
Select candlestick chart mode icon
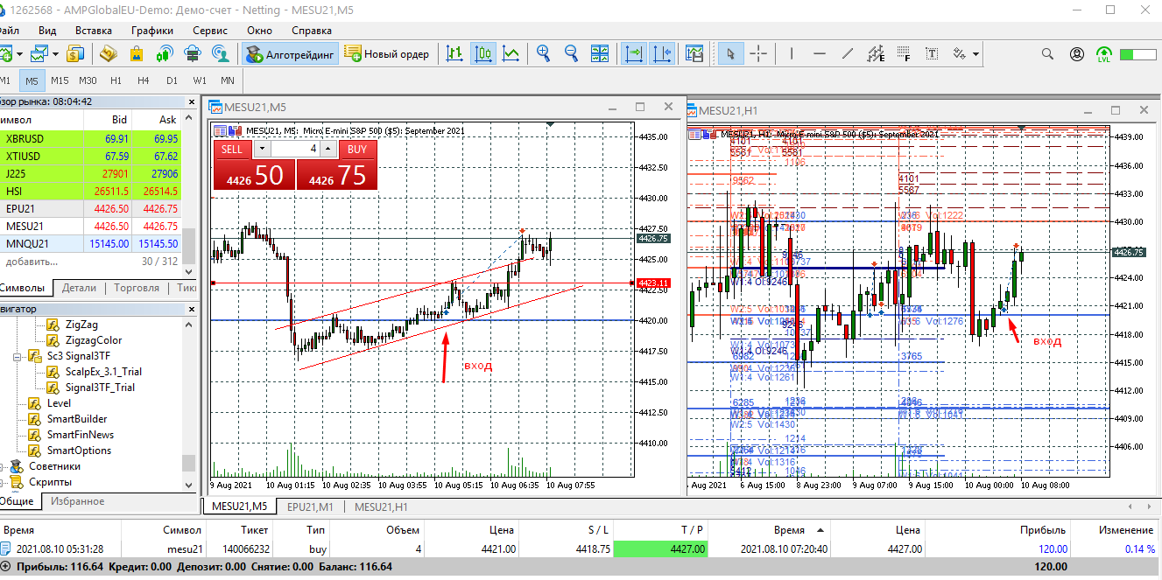click(x=482, y=54)
